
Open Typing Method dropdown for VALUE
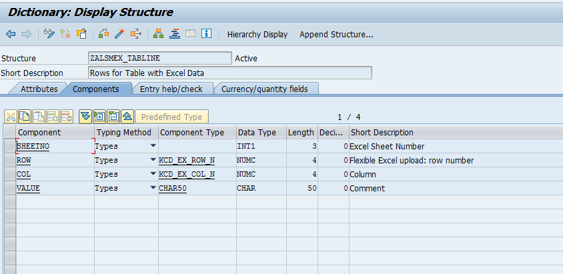(153, 188)
